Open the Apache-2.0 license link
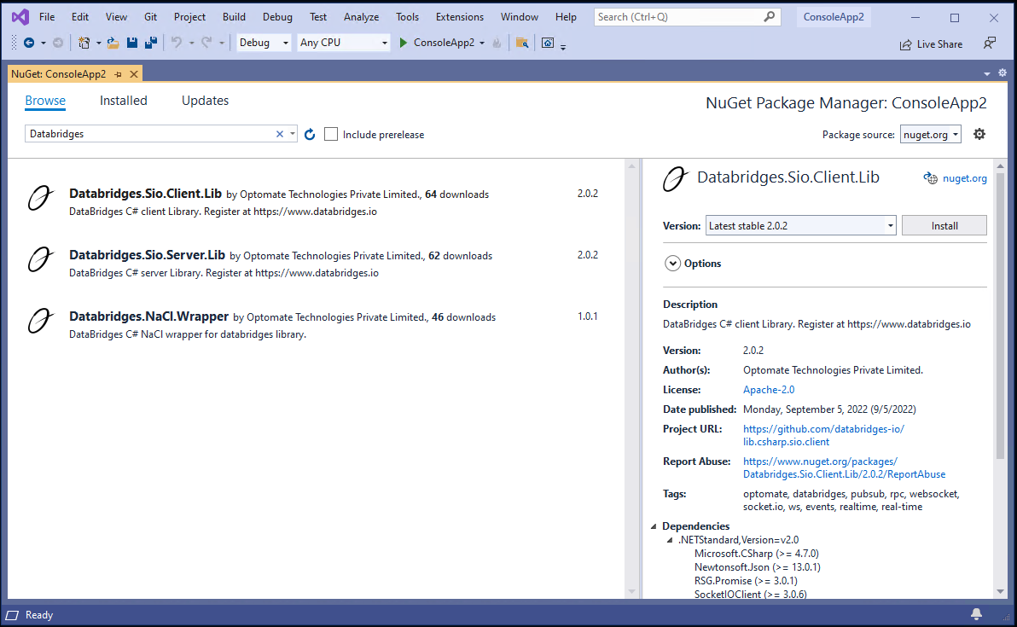1017x627 pixels. pyautogui.click(x=768, y=389)
